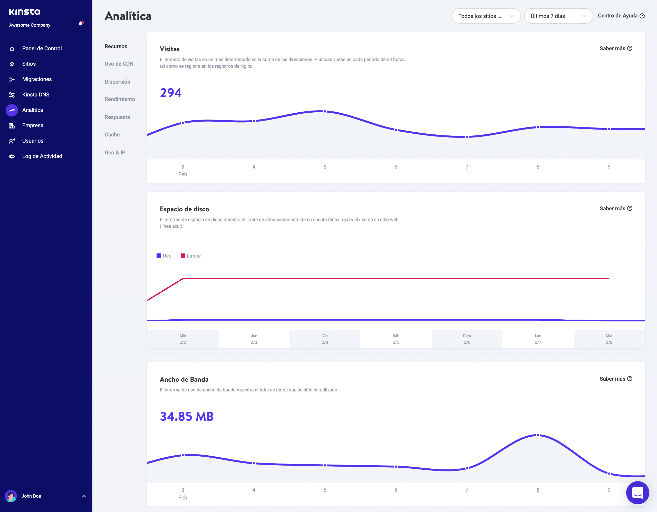Open the Rendimiento section

[120, 99]
